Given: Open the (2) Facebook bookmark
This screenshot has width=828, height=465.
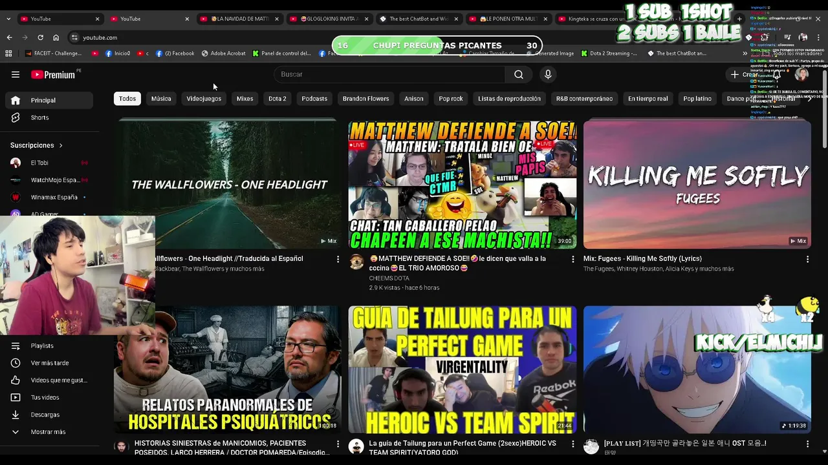Looking at the screenshot, I should coord(175,54).
